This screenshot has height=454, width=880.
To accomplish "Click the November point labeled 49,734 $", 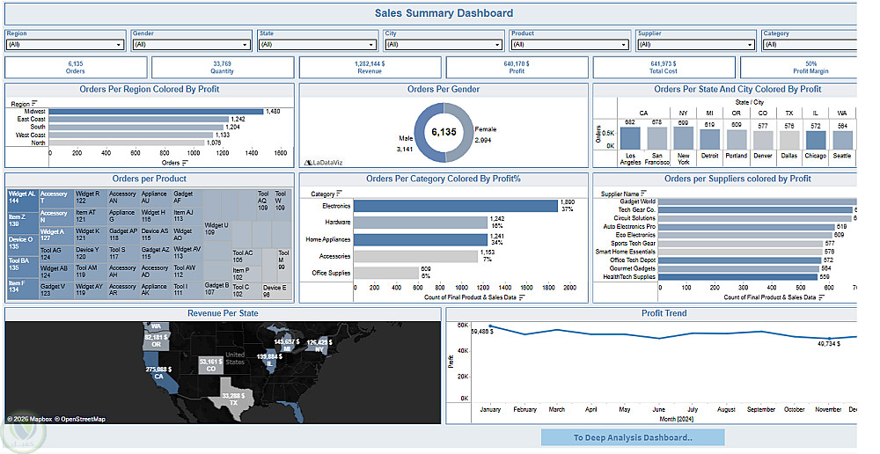I will (x=828, y=339).
